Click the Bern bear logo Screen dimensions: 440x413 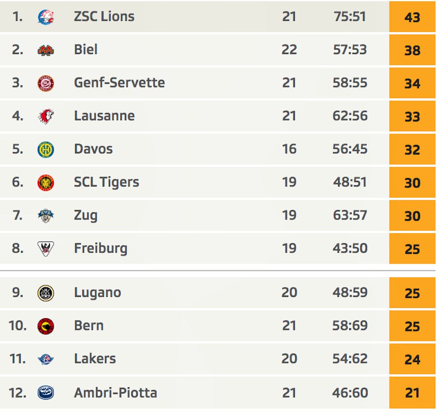[46, 326]
